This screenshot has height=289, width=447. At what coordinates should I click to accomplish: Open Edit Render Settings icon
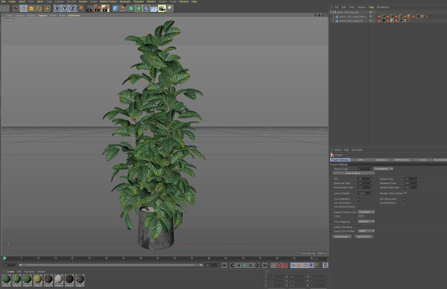[x=106, y=8]
